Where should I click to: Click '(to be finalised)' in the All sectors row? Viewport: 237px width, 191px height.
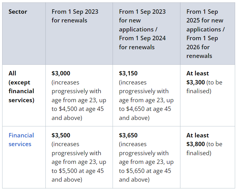click(204, 87)
